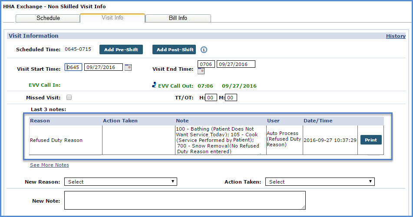Focus the TT/OT hours field
This screenshot has height=217, width=413.
pos(211,98)
